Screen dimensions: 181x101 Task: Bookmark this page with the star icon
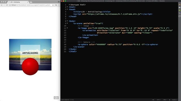53,5
